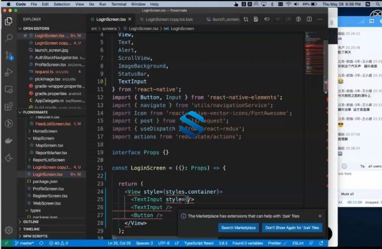Image resolution: width=382 pixels, height=249 pixels.
Task: Toggle Mute all in the chat panel
Action: point(348,194)
